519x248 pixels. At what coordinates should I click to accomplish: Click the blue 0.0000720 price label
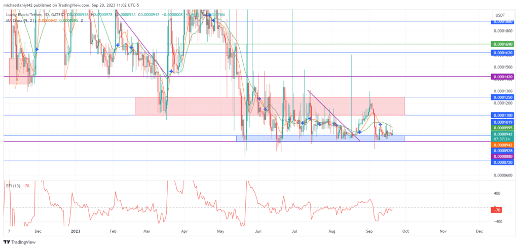pyautogui.click(x=501, y=162)
